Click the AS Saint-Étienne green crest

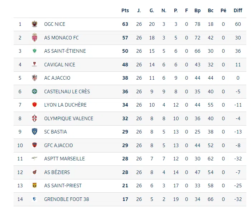pos(34,51)
